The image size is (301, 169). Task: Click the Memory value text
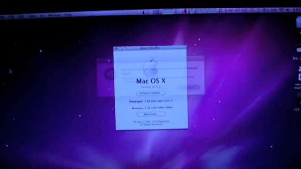point(158,108)
